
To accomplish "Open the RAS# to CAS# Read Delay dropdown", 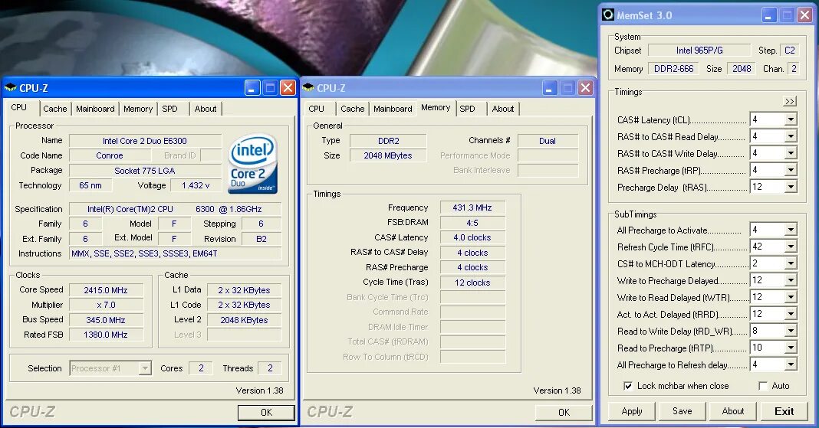I will [791, 136].
